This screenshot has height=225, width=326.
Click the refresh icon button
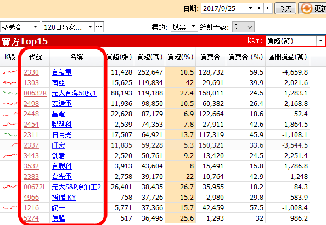(x=312, y=9)
